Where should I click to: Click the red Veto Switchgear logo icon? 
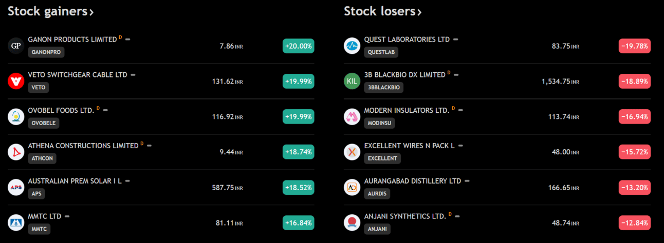[16, 81]
